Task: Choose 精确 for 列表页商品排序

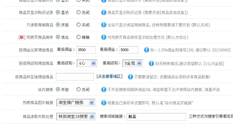Action: point(78,37)
